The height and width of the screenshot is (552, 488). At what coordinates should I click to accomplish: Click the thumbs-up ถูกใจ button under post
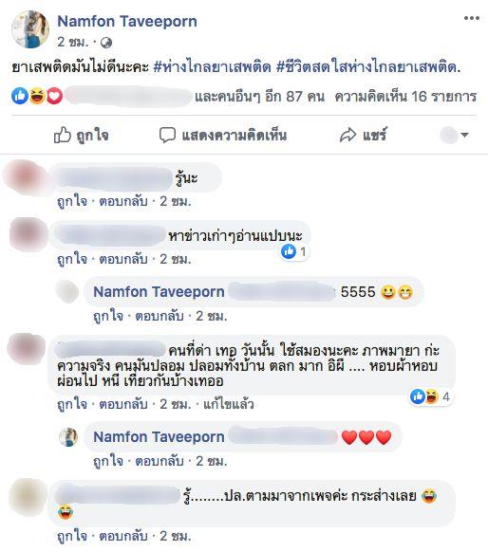(81, 136)
